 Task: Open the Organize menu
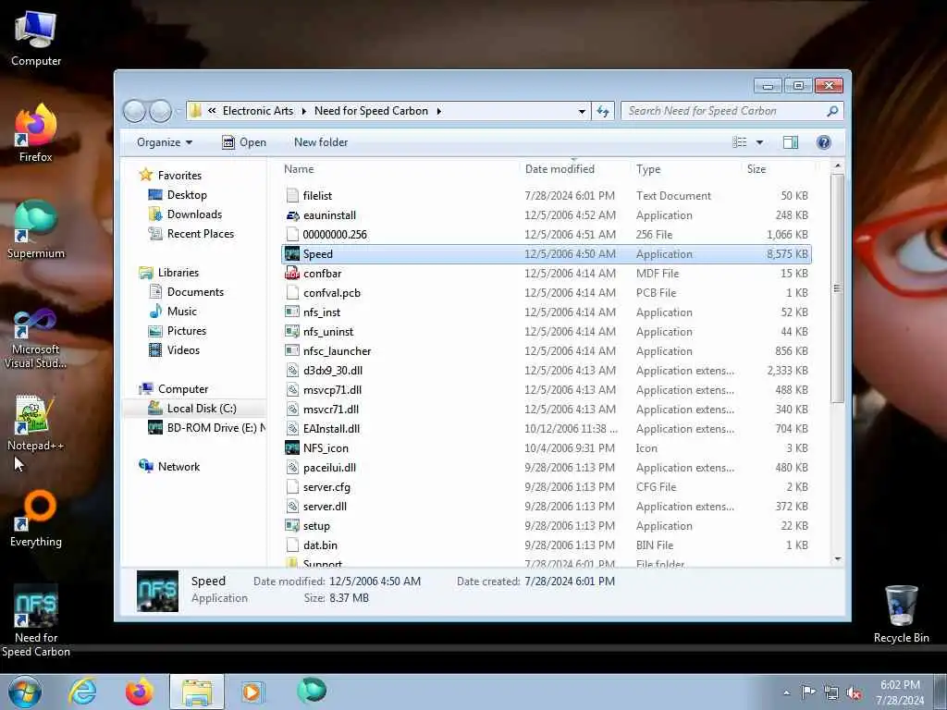(x=165, y=142)
